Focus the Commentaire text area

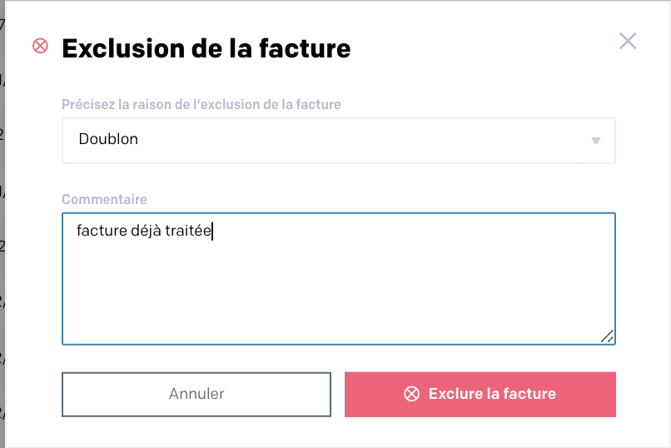pyautogui.click(x=339, y=279)
